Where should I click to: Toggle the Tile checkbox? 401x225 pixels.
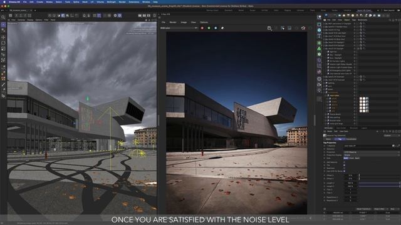pos(344,165)
